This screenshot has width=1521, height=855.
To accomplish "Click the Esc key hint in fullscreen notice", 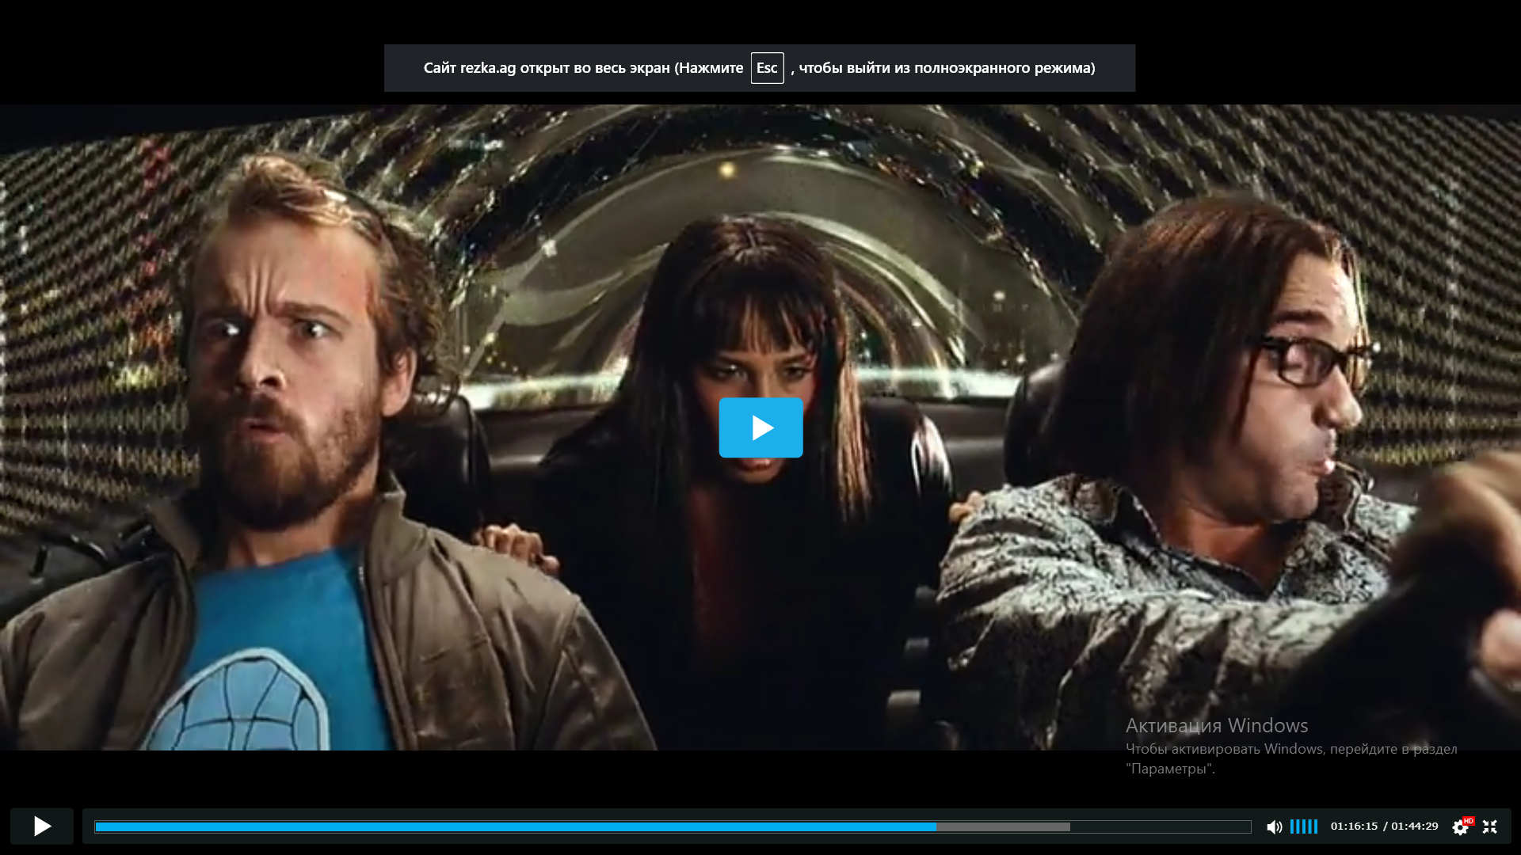I will click(x=767, y=68).
